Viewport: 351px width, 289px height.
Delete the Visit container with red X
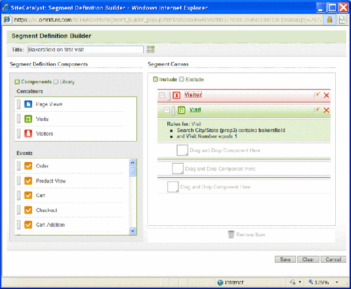(326, 110)
